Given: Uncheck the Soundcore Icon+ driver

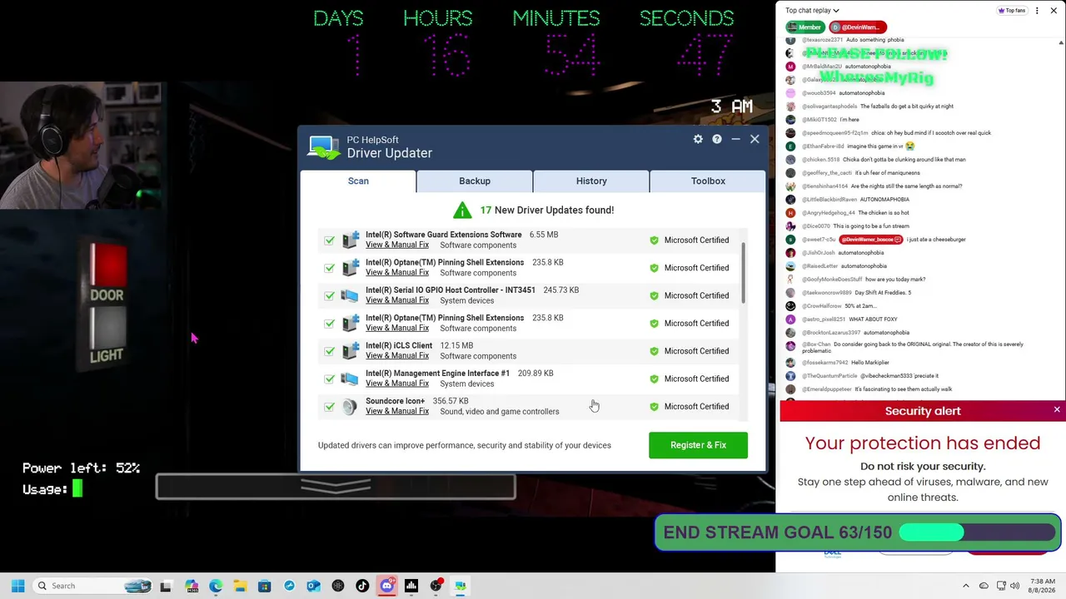Looking at the screenshot, I should [x=330, y=406].
